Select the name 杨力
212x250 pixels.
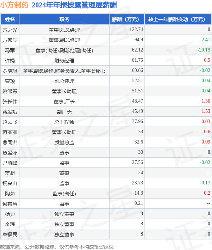[10, 214]
